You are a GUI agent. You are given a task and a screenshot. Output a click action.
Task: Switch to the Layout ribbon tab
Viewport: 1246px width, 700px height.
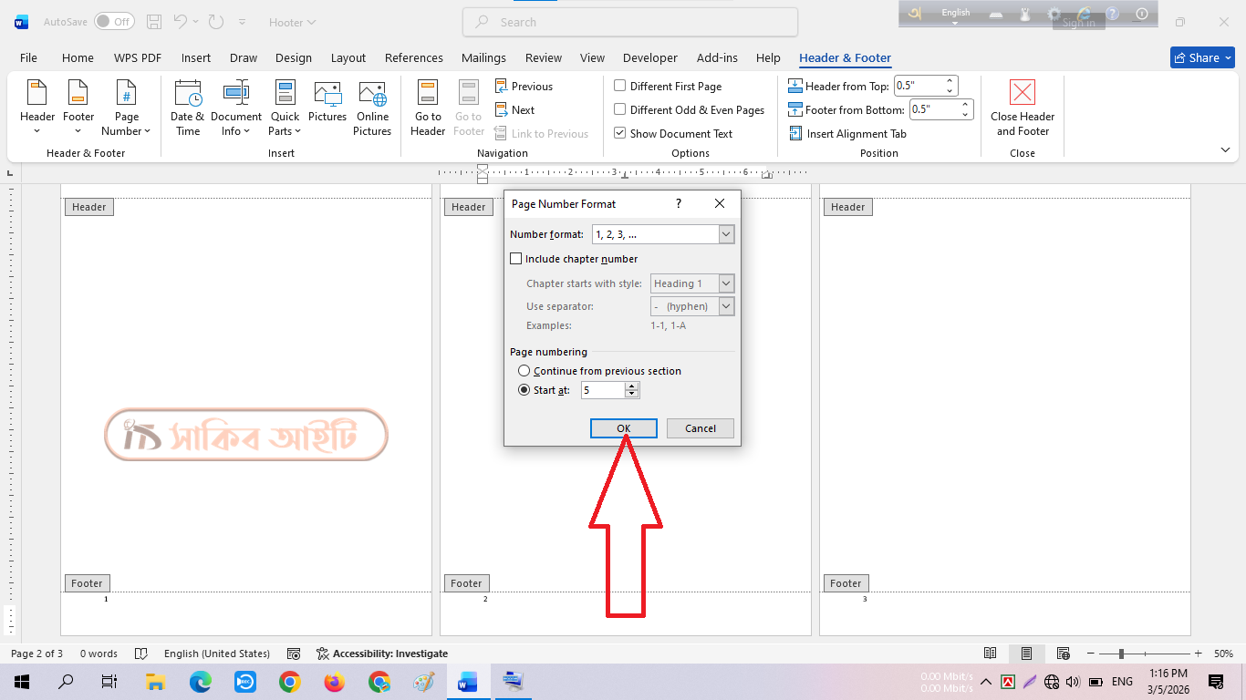click(x=348, y=57)
